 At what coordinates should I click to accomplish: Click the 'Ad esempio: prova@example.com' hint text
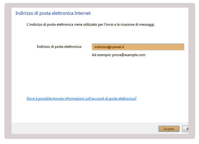[118, 55]
